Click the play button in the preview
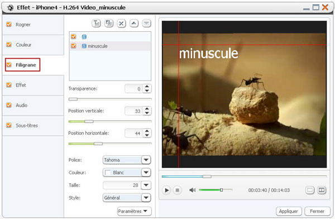Screen dimensions: 335x219 click(166, 190)
